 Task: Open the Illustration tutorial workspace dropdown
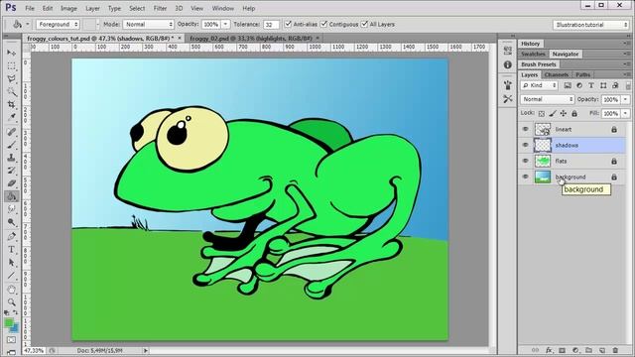(x=591, y=25)
